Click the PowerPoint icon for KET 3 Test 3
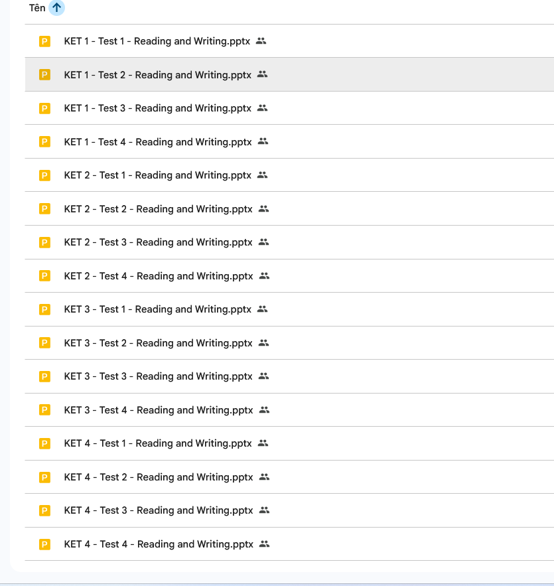This screenshot has height=586, width=554. click(x=45, y=376)
